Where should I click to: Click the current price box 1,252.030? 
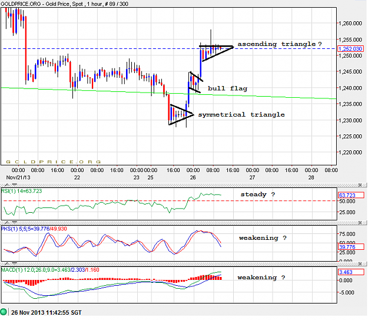click(x=350, y=49)
